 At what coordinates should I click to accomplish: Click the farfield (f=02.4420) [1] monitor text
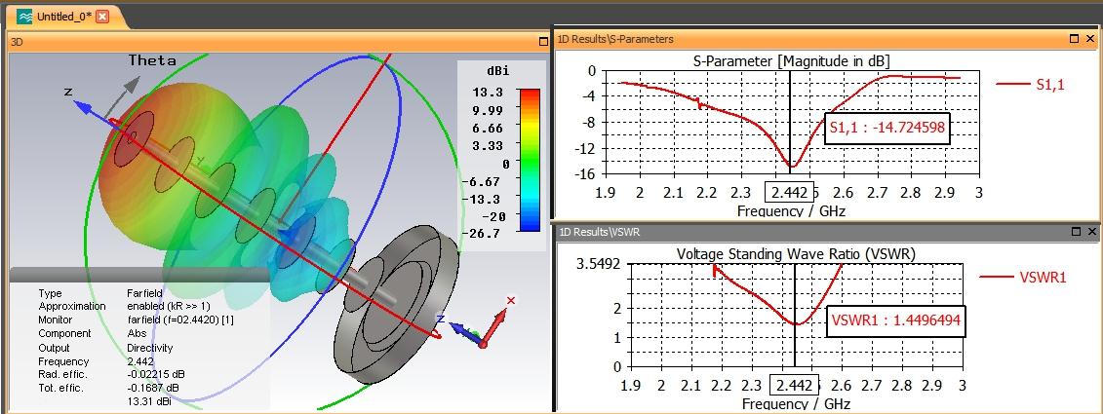click(x=180, y=320)
